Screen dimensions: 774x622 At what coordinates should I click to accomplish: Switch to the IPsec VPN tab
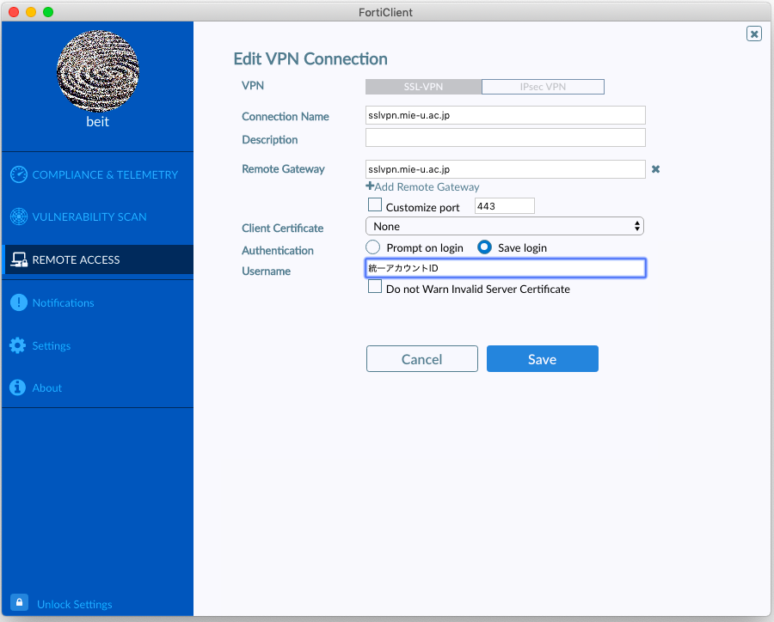click(x=544, y=86)
